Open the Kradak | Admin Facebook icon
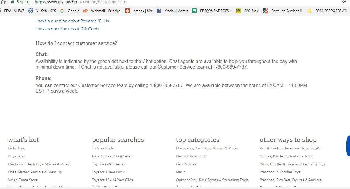Image resolution: width=350 pixels, height=189 pixels. (159, 11)
